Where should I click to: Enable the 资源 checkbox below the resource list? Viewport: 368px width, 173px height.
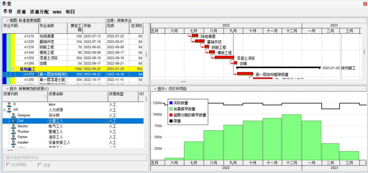coord(40,165)
